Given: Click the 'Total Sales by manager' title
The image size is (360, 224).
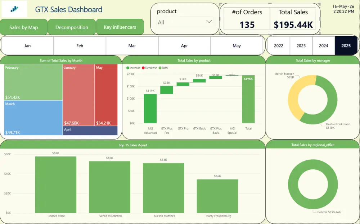Looking at the screenshot, I should (x=313, y=60).
